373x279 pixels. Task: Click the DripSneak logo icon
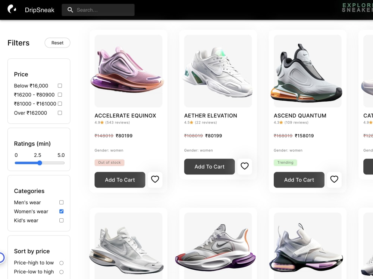(x=12, y=9)
